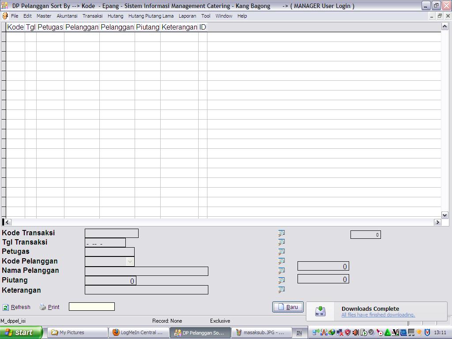Open the Master menu
The height and width of the screenshot is (339, 452).
(x=44, y=16)
